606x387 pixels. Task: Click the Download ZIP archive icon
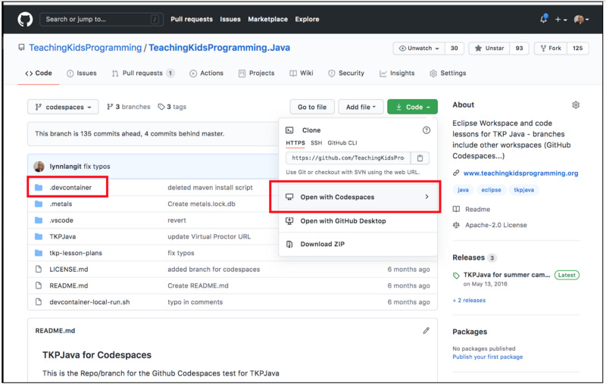point(289,244)
